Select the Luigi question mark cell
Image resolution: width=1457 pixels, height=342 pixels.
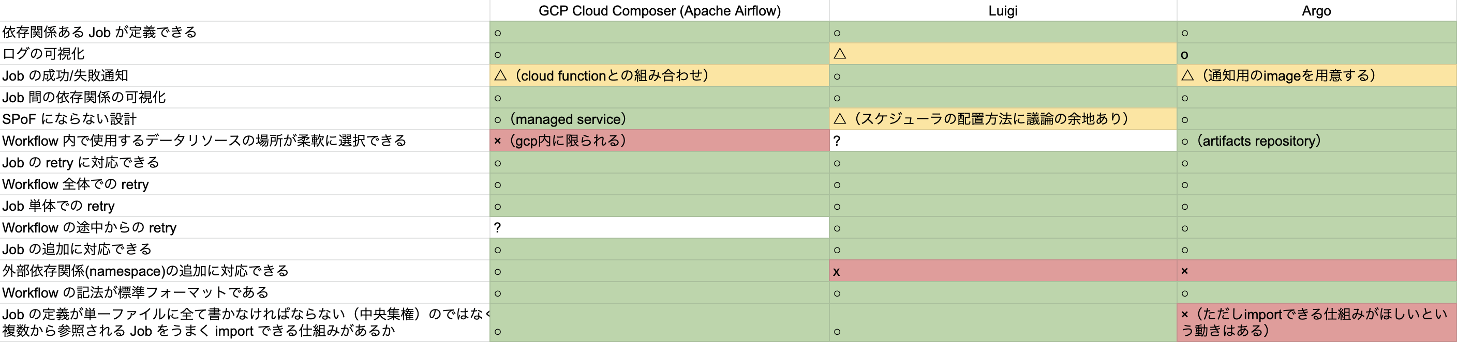click(1003, 141)
